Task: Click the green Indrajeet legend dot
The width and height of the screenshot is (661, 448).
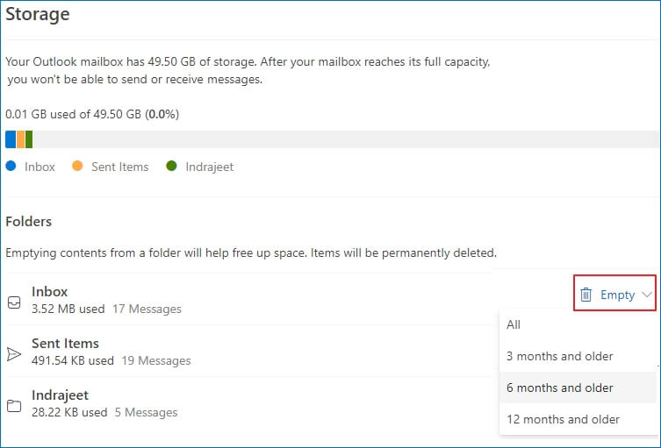Action: 171,166
